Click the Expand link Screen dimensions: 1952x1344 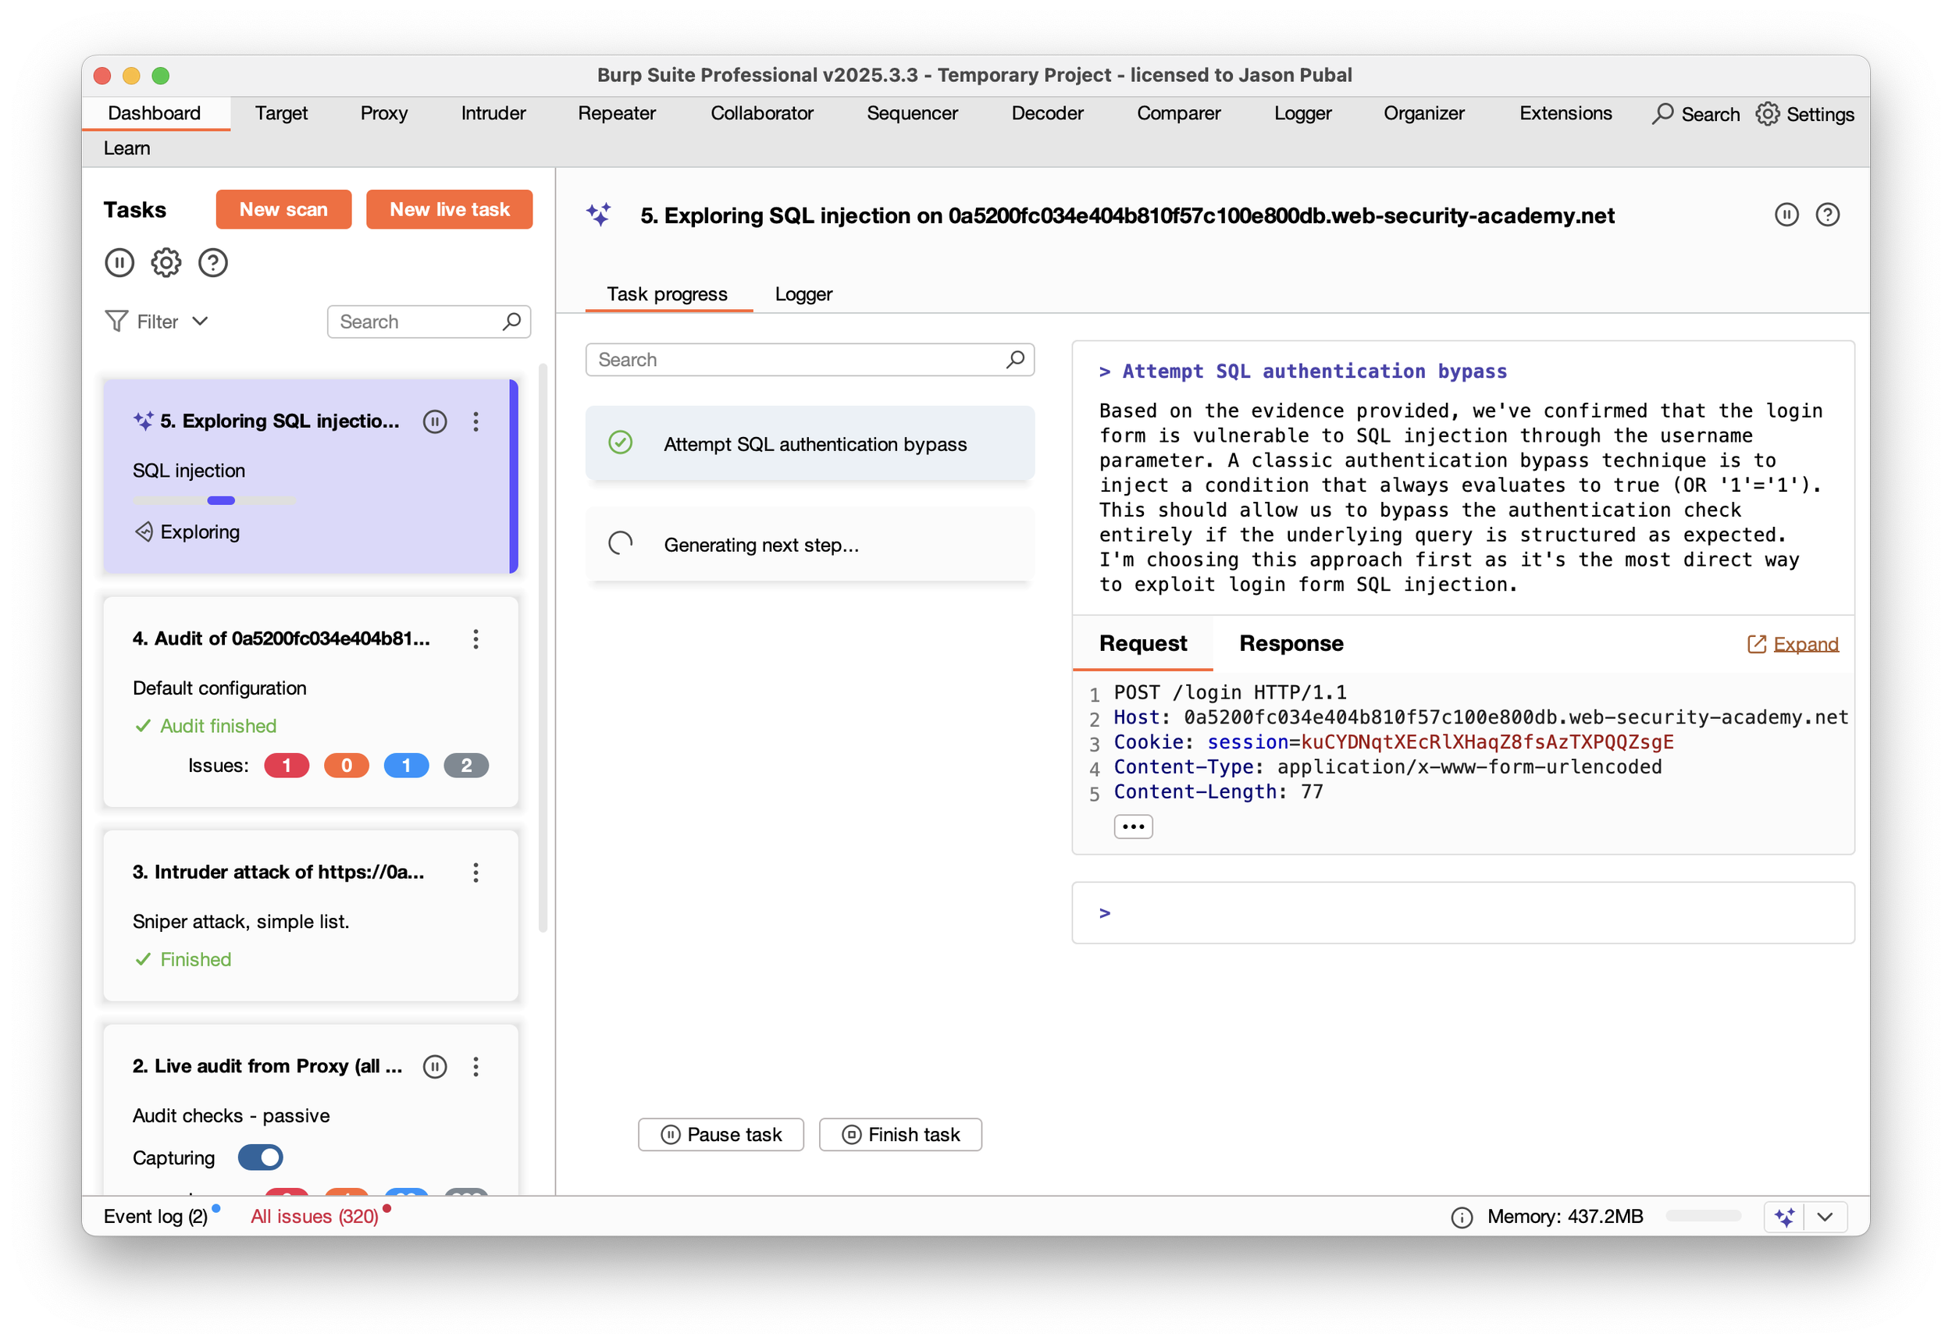(1806, 644)
